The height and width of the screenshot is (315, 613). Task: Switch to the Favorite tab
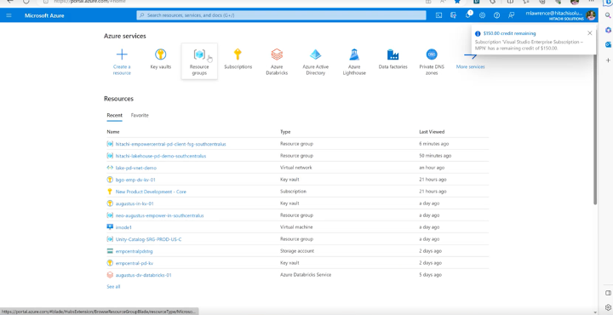point(140,115)
